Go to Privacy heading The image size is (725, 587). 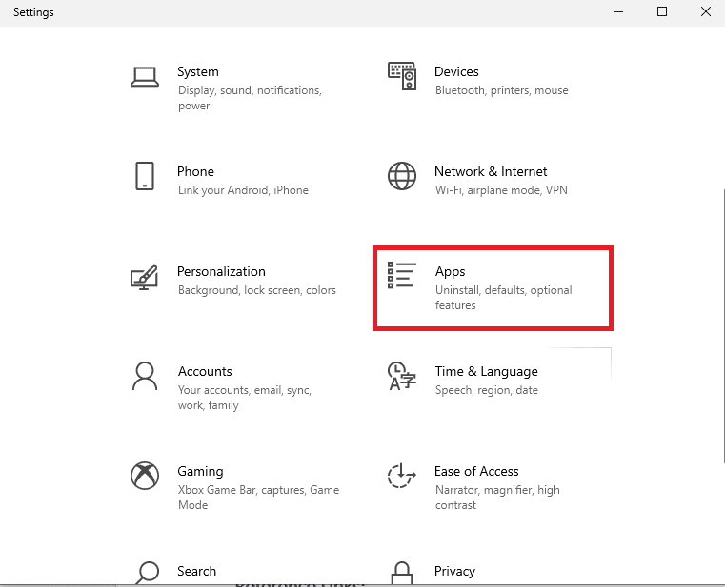click(454, 571)
